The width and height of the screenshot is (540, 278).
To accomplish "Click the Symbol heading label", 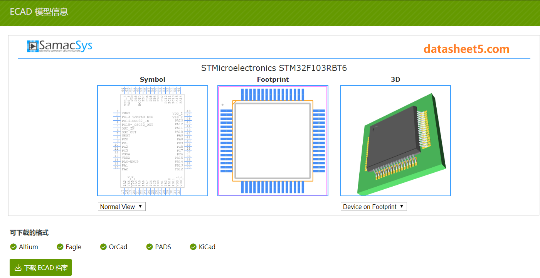I will [153, 79].
